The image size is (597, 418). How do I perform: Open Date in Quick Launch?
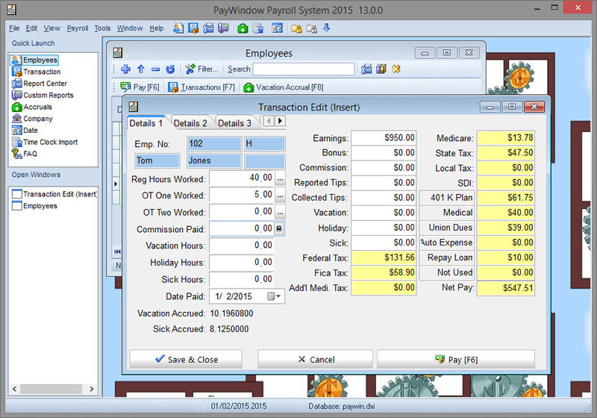coord(25,130)
